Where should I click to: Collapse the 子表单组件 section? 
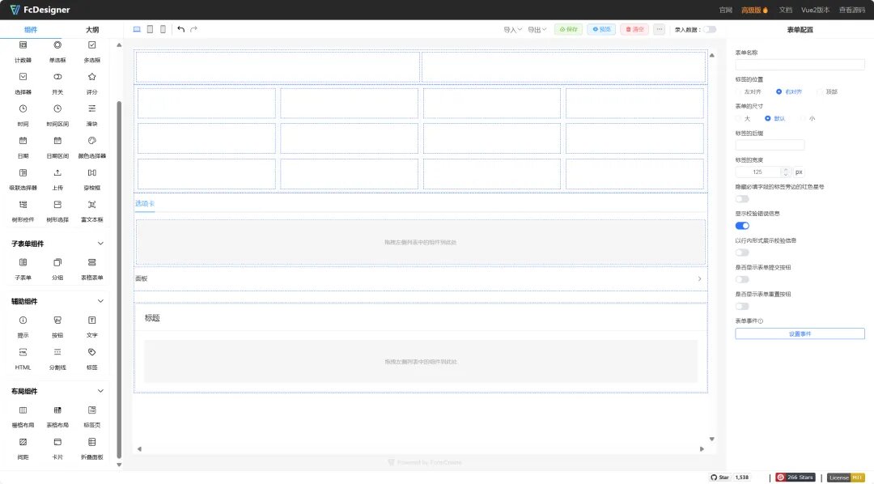click(100, 243)
